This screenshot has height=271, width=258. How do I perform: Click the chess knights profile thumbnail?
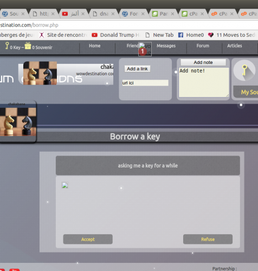pyautogui.click(x=18, y=122)
